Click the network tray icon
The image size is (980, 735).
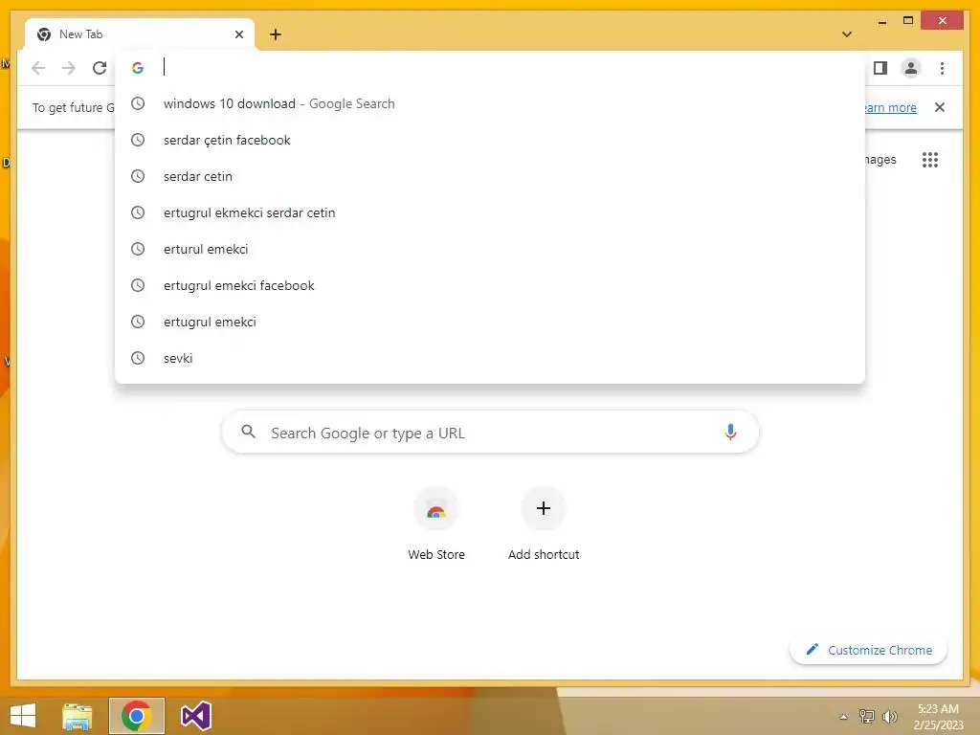pyautogui.click(x=866, y=716)
